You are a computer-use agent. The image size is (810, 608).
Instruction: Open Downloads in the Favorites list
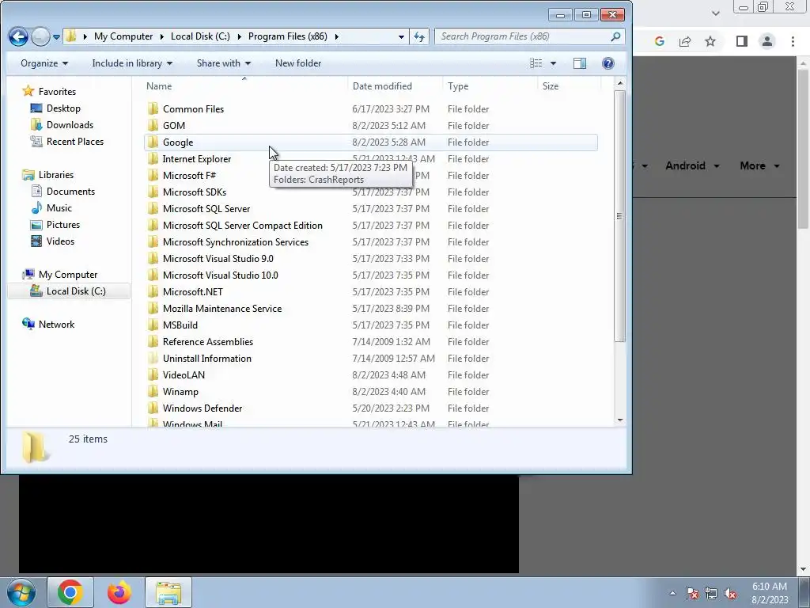[x=62, y=124]
